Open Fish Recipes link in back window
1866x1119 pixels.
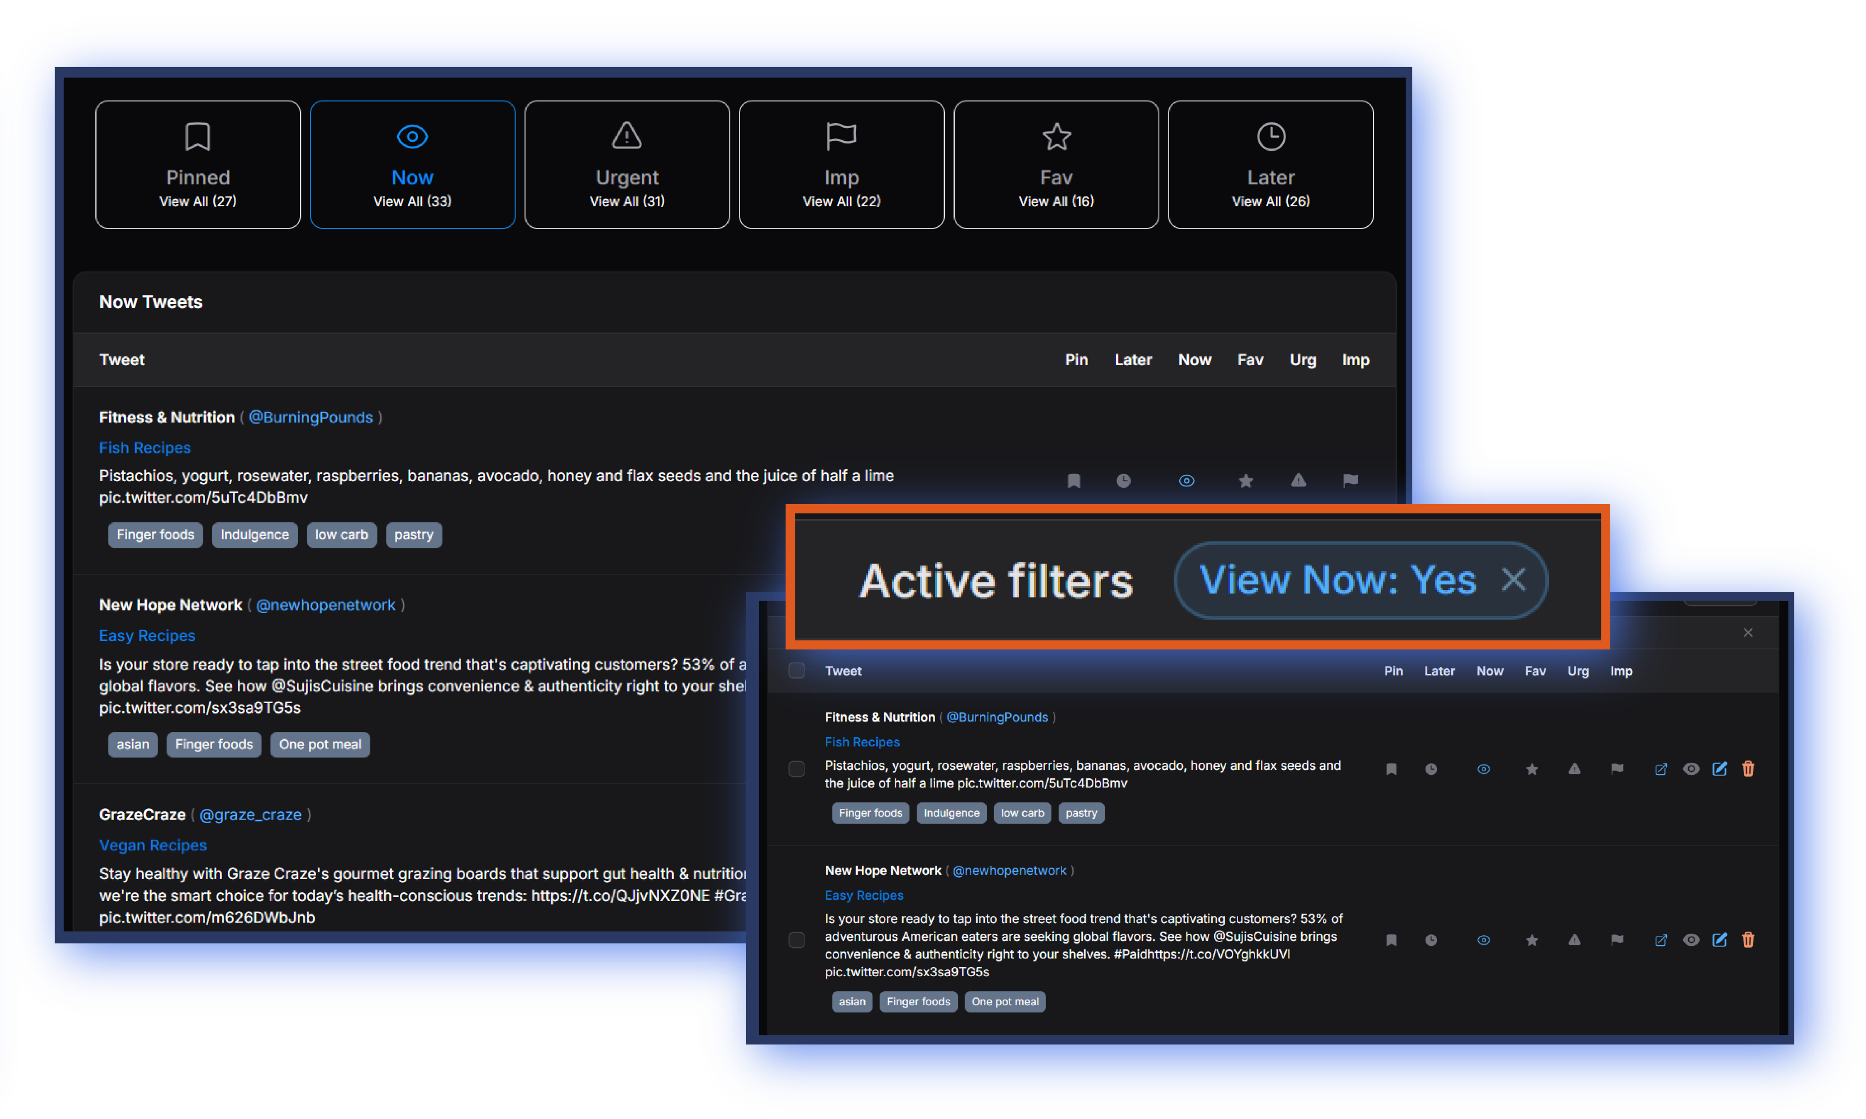145,448
